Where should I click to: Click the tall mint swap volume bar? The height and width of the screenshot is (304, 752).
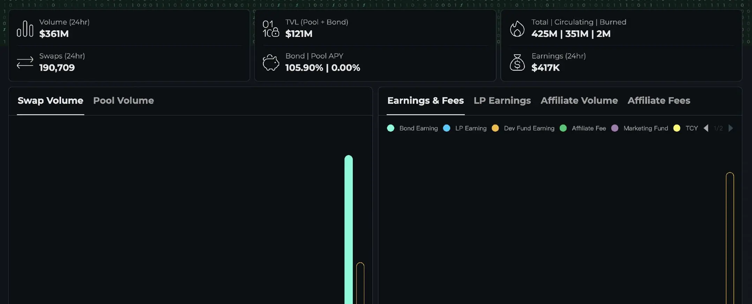click(x=349, y=230)
